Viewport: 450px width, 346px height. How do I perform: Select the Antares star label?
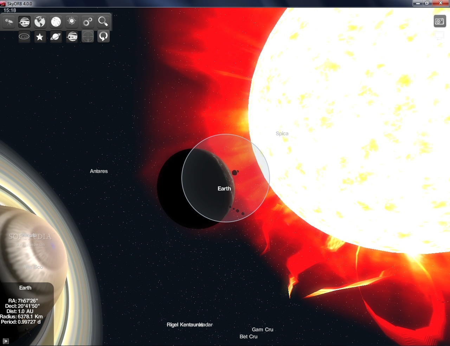99,171
